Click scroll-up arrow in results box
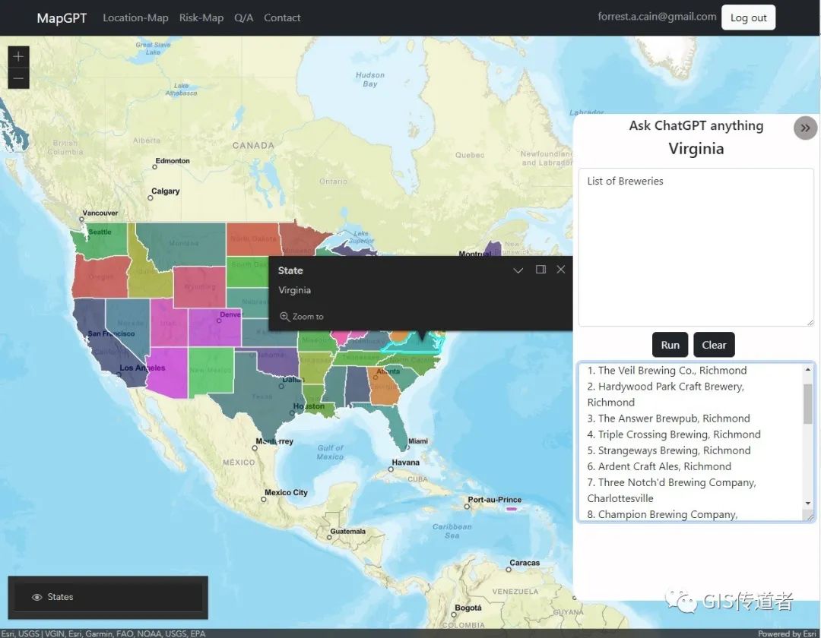This screenshot has height=638, width=821. pyautogui.click(x=808, y=369)
